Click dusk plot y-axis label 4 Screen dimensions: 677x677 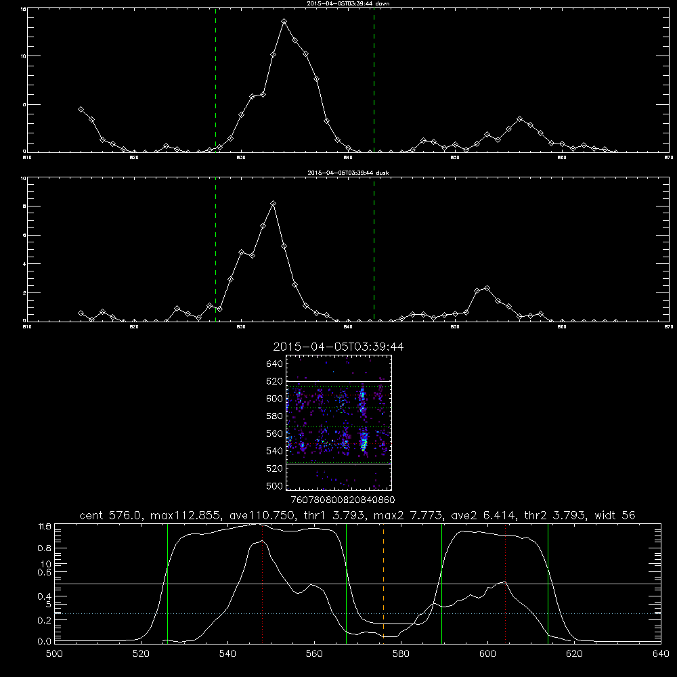(24, 264)
